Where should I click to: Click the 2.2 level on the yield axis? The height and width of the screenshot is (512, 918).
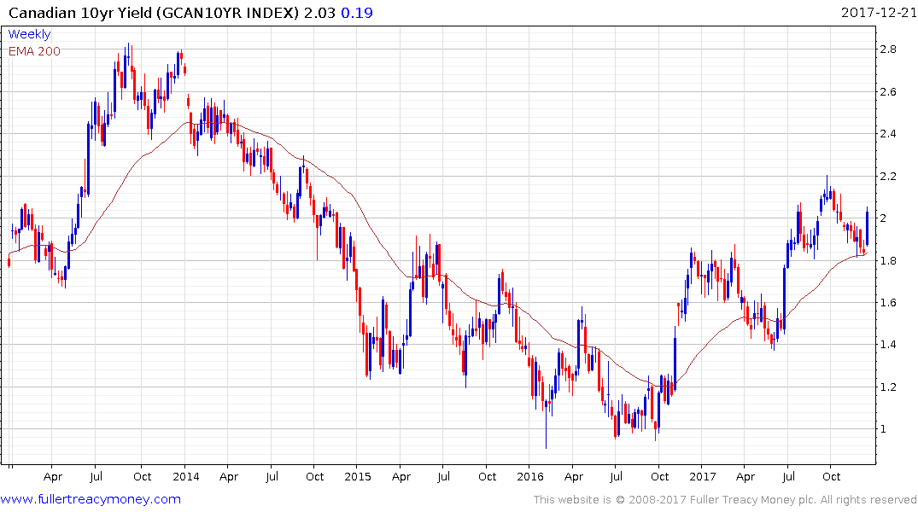click(888, 177)
